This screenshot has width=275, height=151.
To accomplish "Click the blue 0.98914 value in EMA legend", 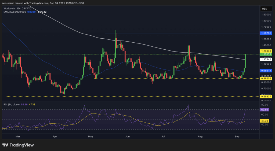I will 32,12.
